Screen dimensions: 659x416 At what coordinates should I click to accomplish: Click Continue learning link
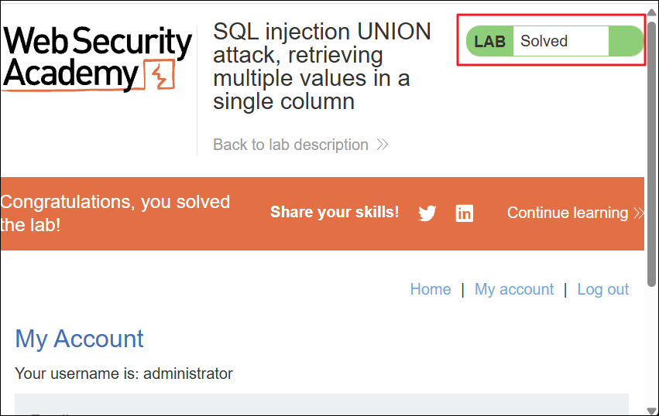[x=568, y=213]
